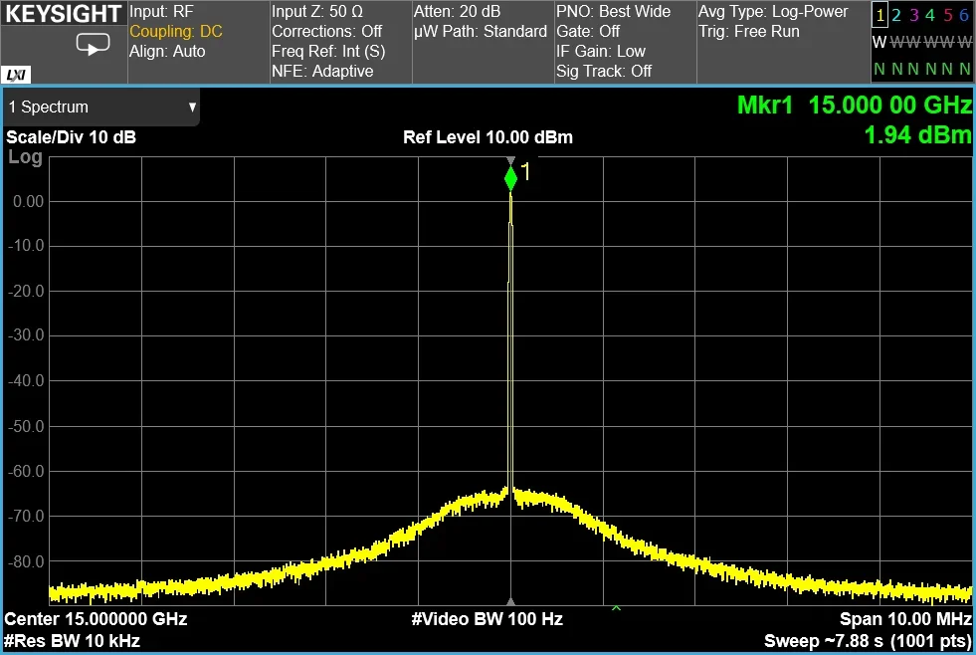Click the 1.94 dBm marker amplitude readout
Image resolution: width=976 pixels, height=655 pixels.
917,135
